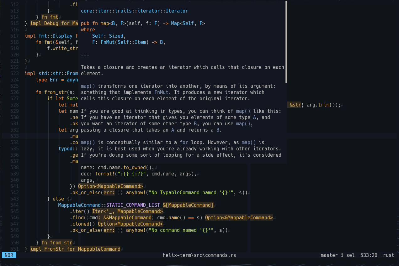Click the hover popup scrollbar thumb
Screen dimensions: 399x266
coord(286,42)
